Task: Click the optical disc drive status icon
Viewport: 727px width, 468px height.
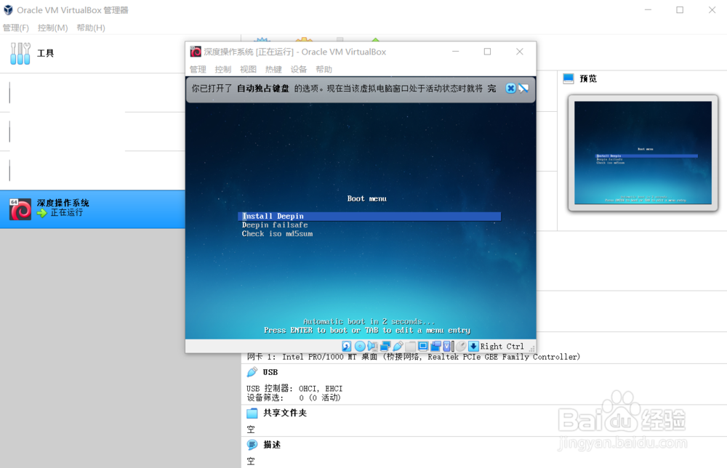Action: click(360, 346)
